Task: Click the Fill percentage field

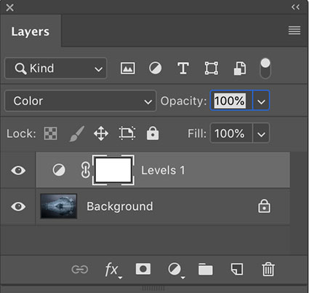Action: pyautogui.click(x=231, y=133)
